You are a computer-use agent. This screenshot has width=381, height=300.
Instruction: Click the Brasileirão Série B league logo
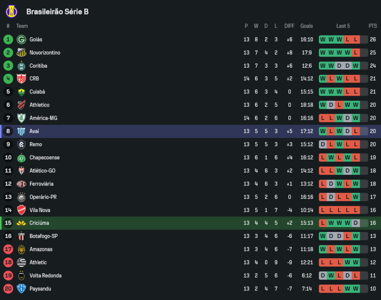point(11,11)
